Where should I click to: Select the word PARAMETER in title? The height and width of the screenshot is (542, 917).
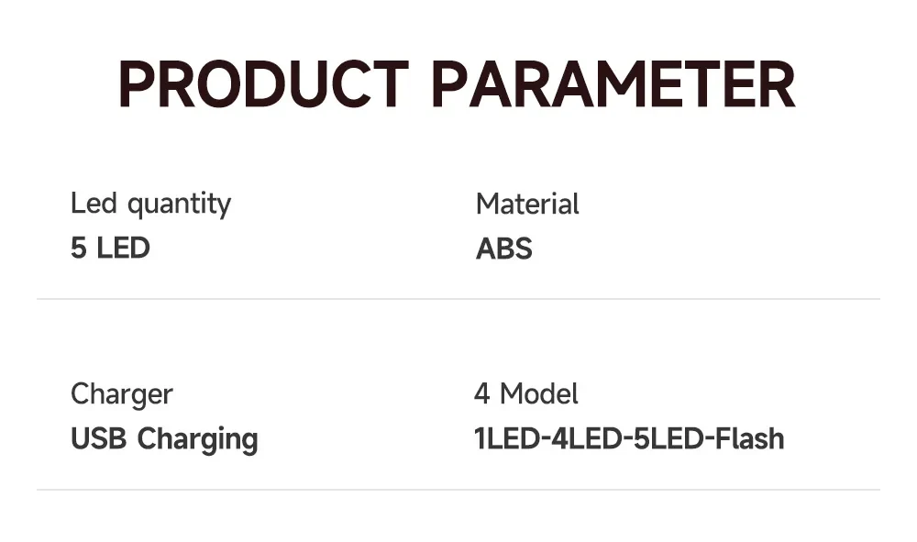click(613, 84)
